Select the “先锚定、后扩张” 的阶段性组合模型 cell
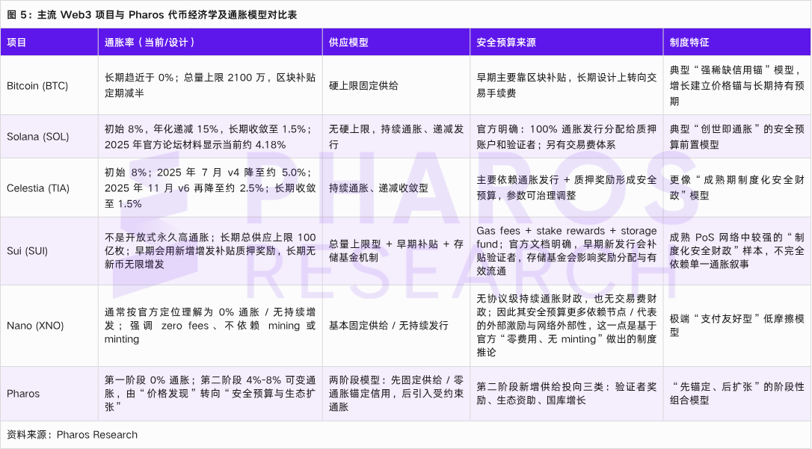812x449 pixels. pos(736,394)
